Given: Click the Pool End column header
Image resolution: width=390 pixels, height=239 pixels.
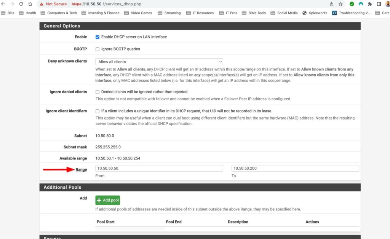Looking at the screenshot, I should coord(174,222).
